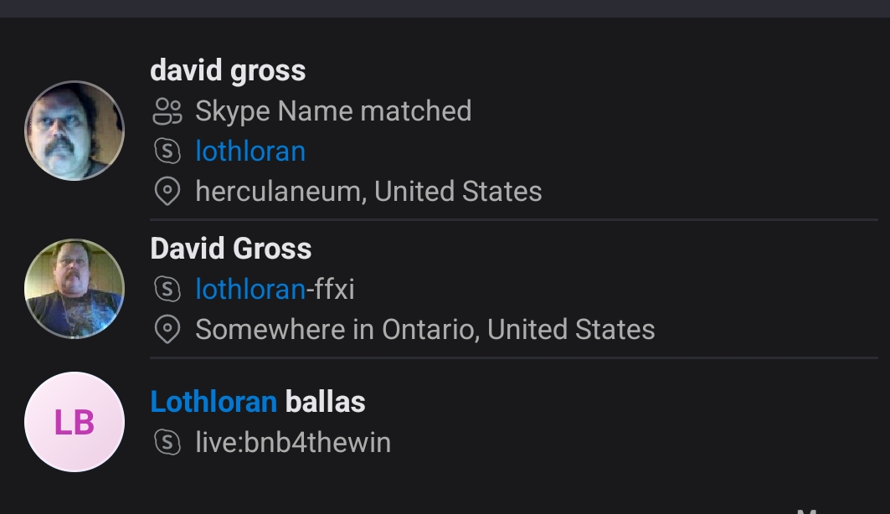Open David Gross avatar for lothloran-ffxi
Image resolution: width=890 pixels, height=514 pixels.
tap(75, 289)
